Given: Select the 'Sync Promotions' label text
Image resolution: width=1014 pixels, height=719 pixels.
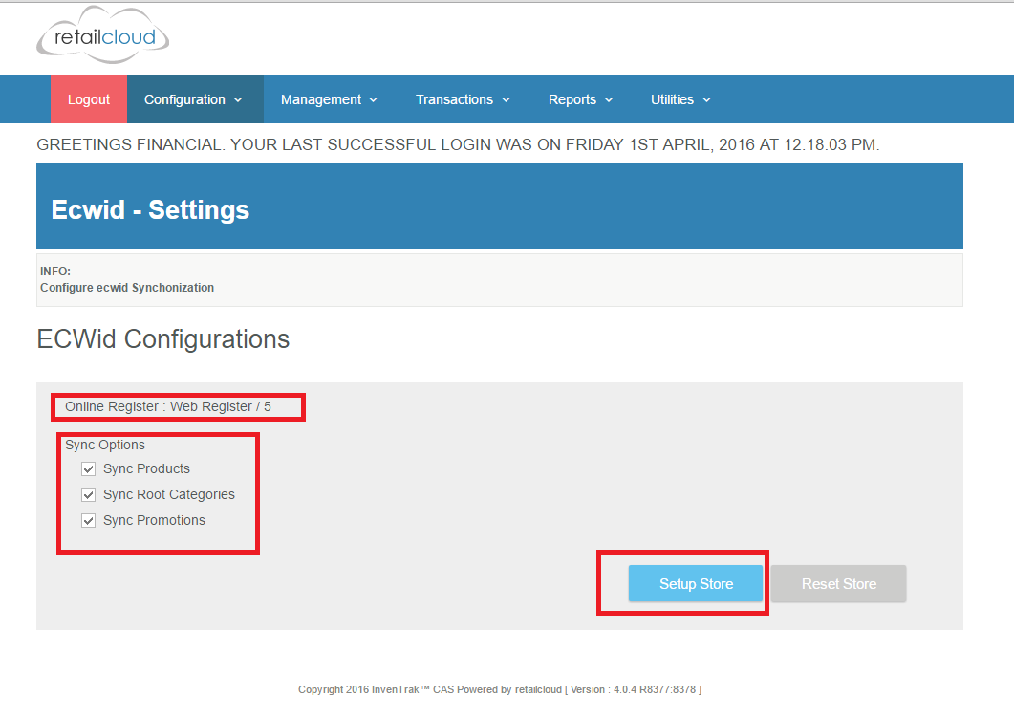Looking at the screenshot, I should tap(154, 520).
